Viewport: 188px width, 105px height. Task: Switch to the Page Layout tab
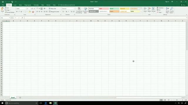28,5
